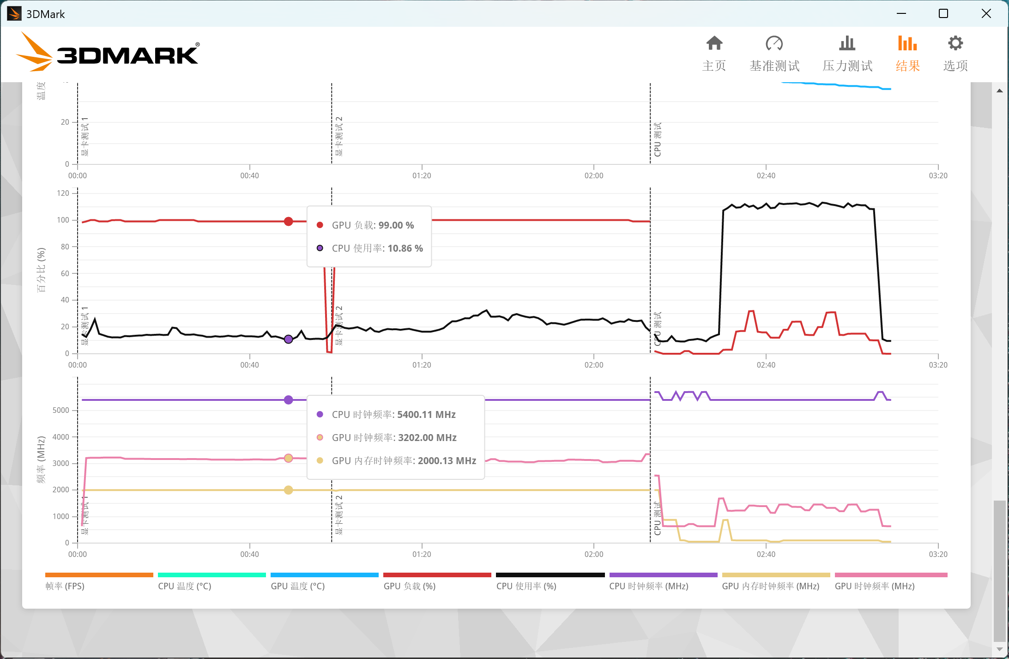This screenshot has height=659, width=1009.
Task: Maximize the 3DMark window
Action: click(943, 14)
